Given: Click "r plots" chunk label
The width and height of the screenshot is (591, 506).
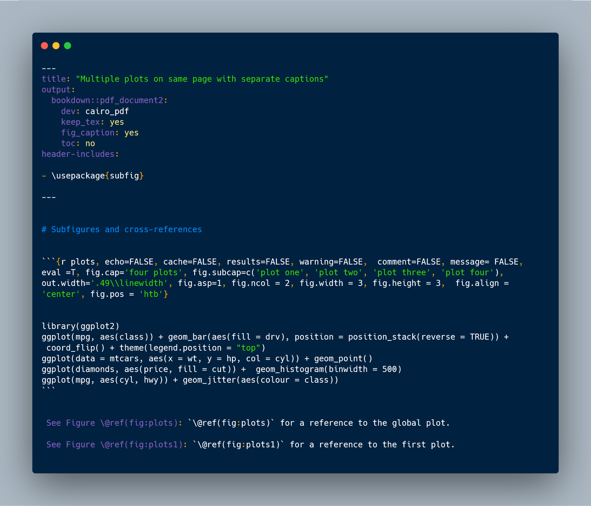Looking at the screenshot, I should [78, 262].
